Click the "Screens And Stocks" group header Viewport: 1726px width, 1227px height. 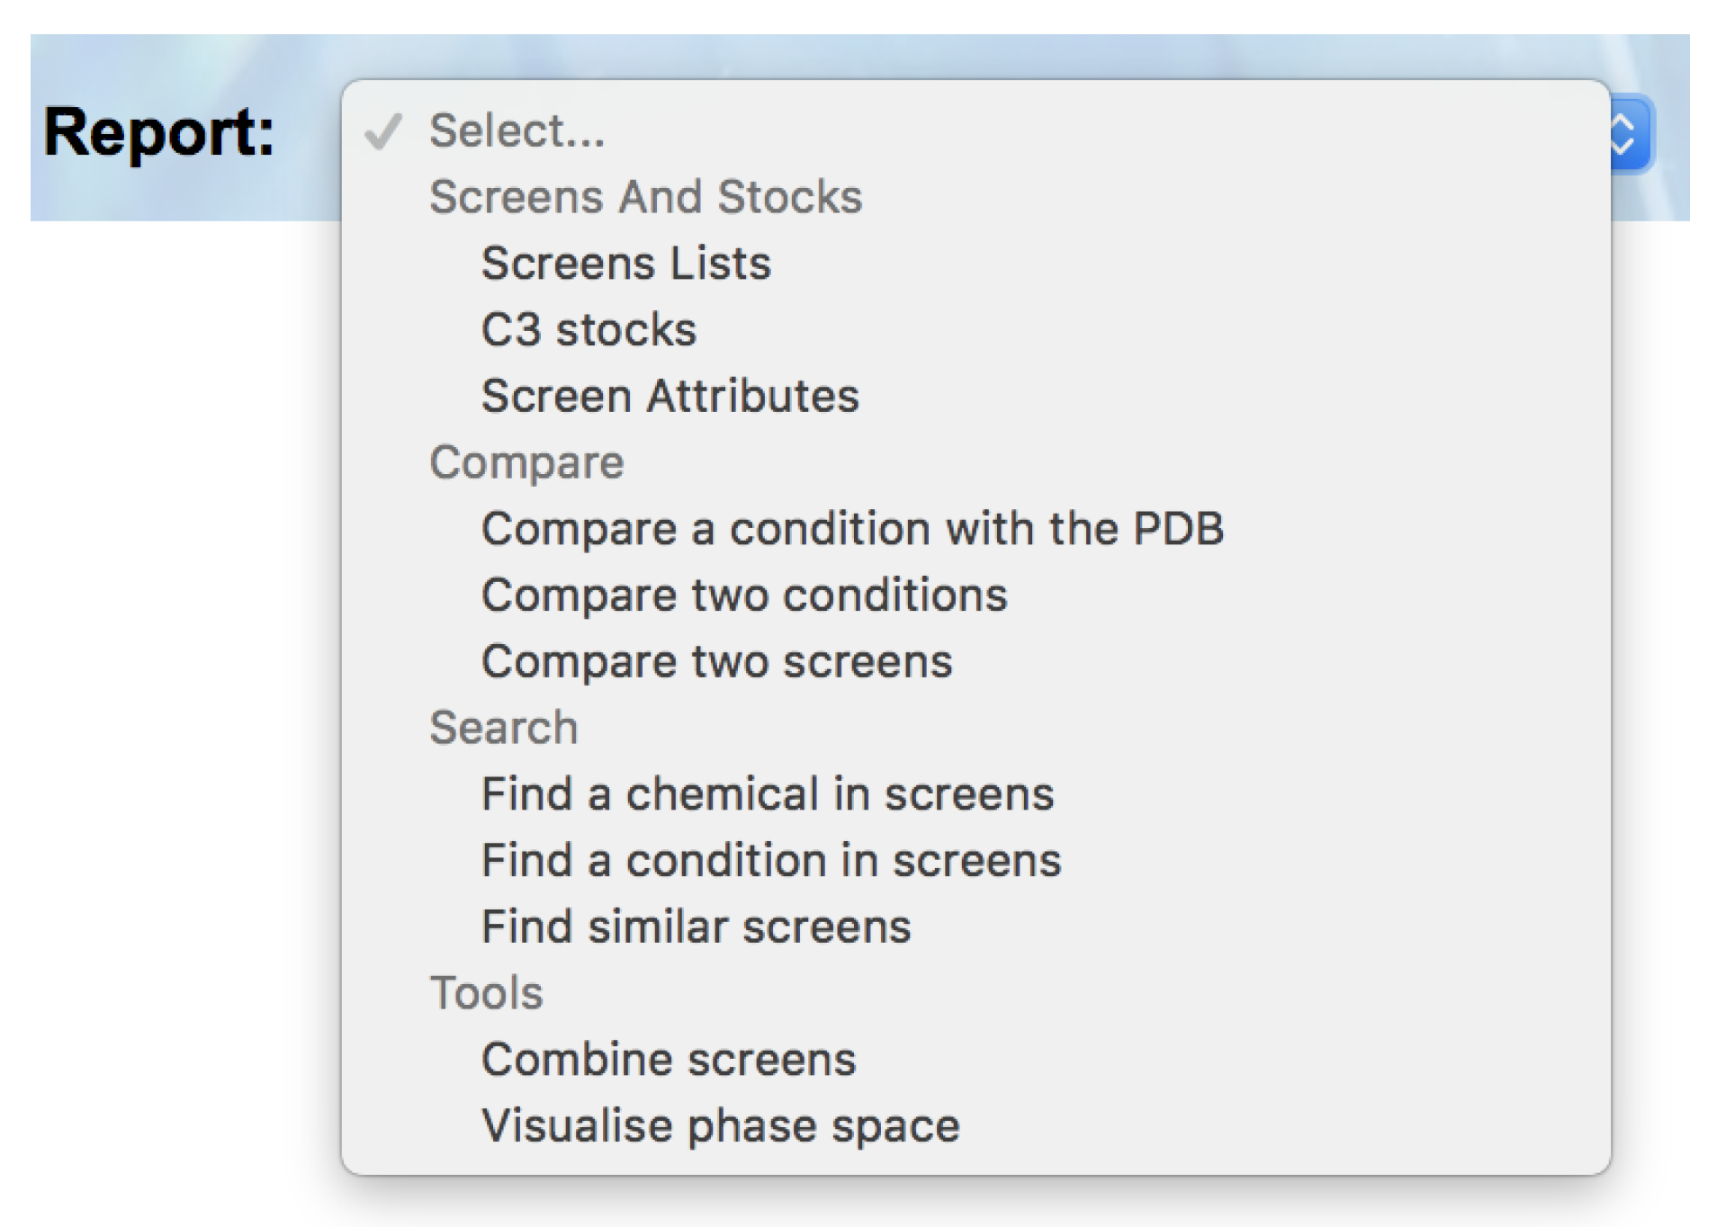[645, 197]
